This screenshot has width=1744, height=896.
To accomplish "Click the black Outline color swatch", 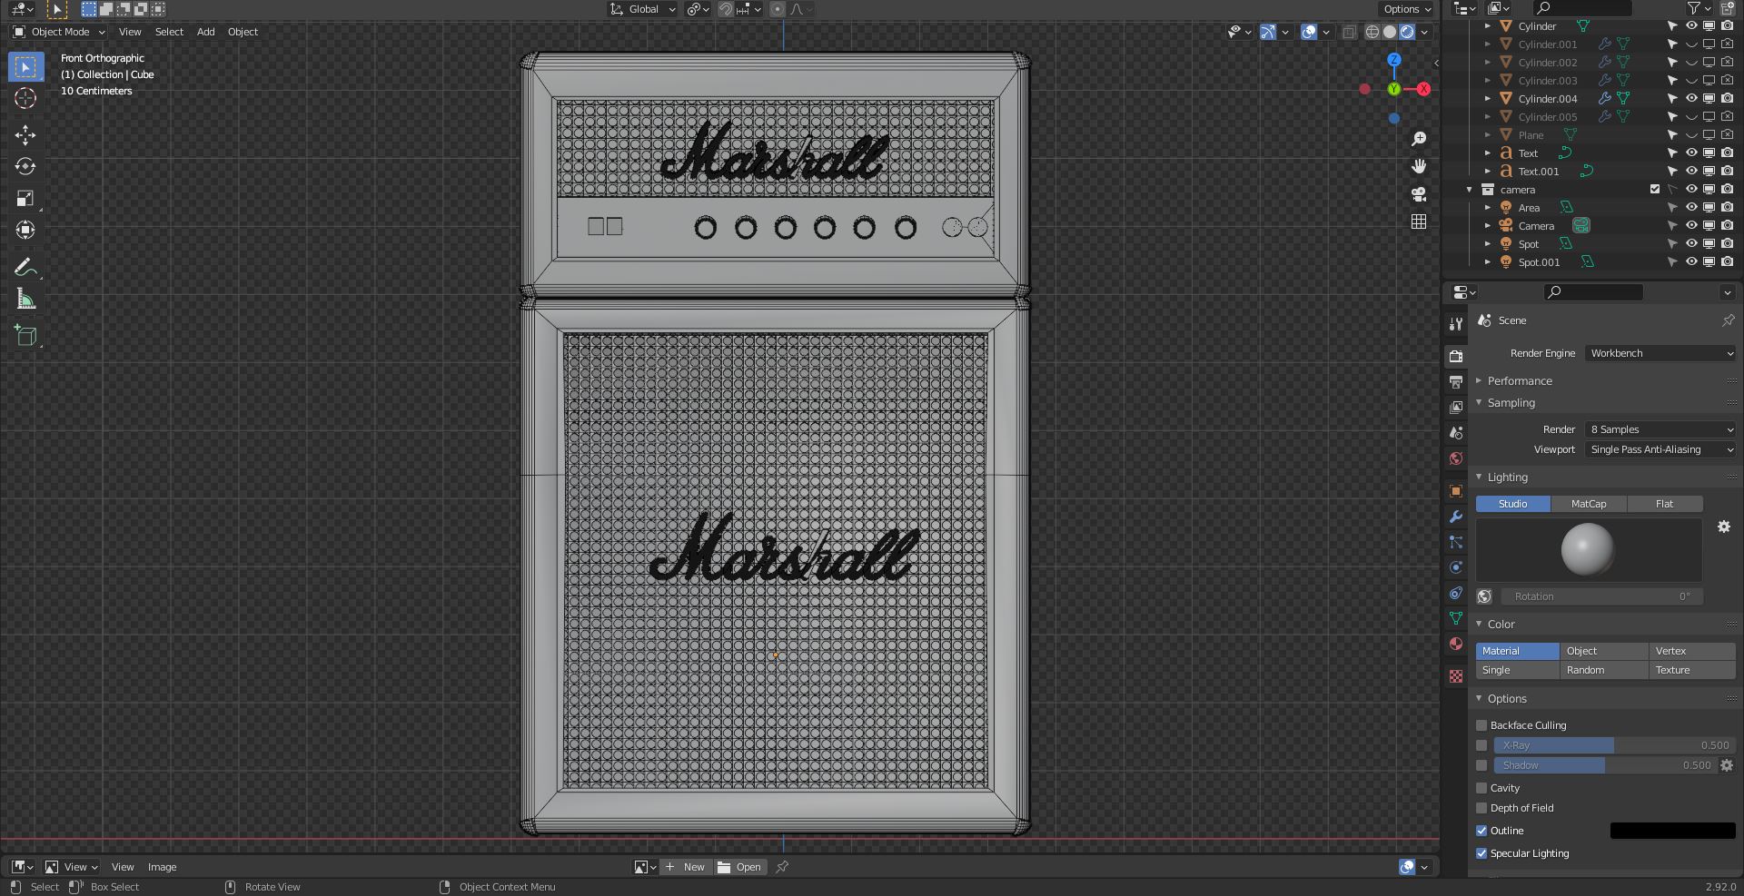I will [x=1672, y=831].
